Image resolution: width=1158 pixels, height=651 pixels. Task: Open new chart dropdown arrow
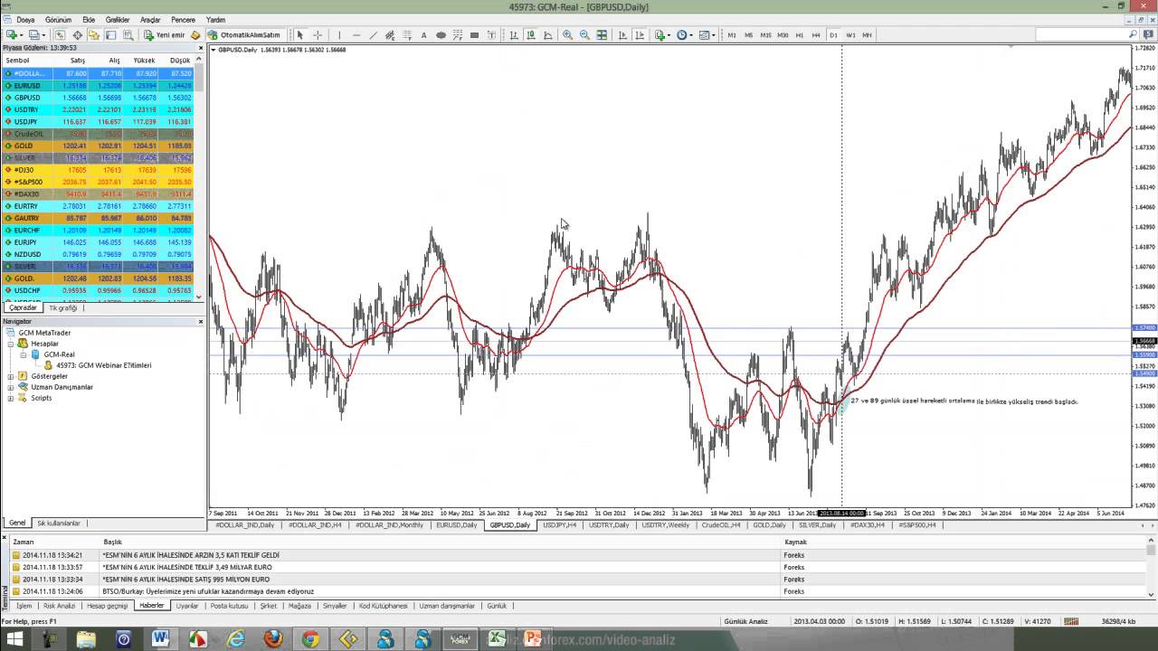pos(22,35)
